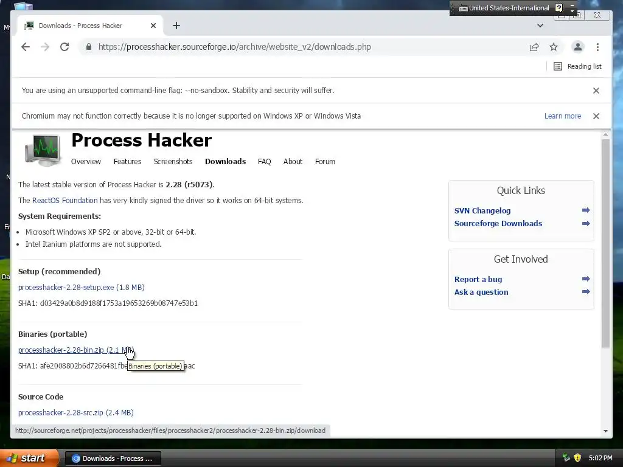The image size is (623, 467).
Task: Reload the page with the refresh icon
Action: pyautogui.click(x=64, y=47)
